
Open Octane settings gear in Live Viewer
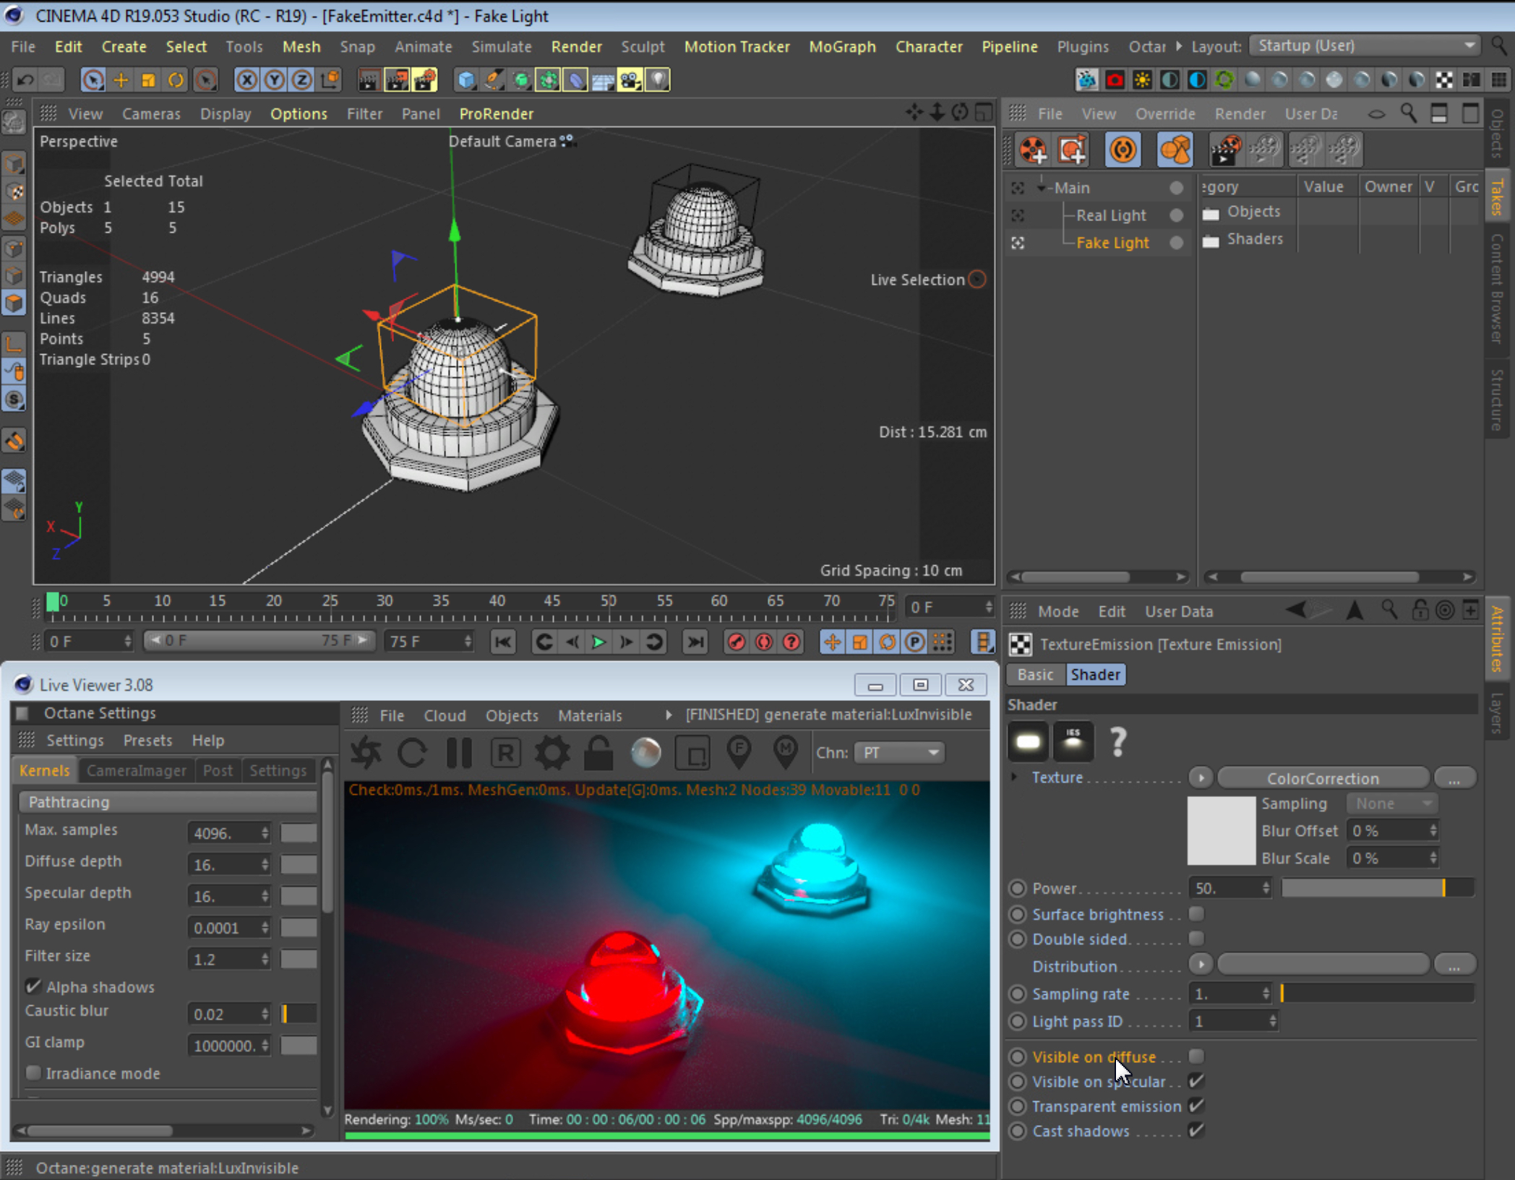coord(552,753)
